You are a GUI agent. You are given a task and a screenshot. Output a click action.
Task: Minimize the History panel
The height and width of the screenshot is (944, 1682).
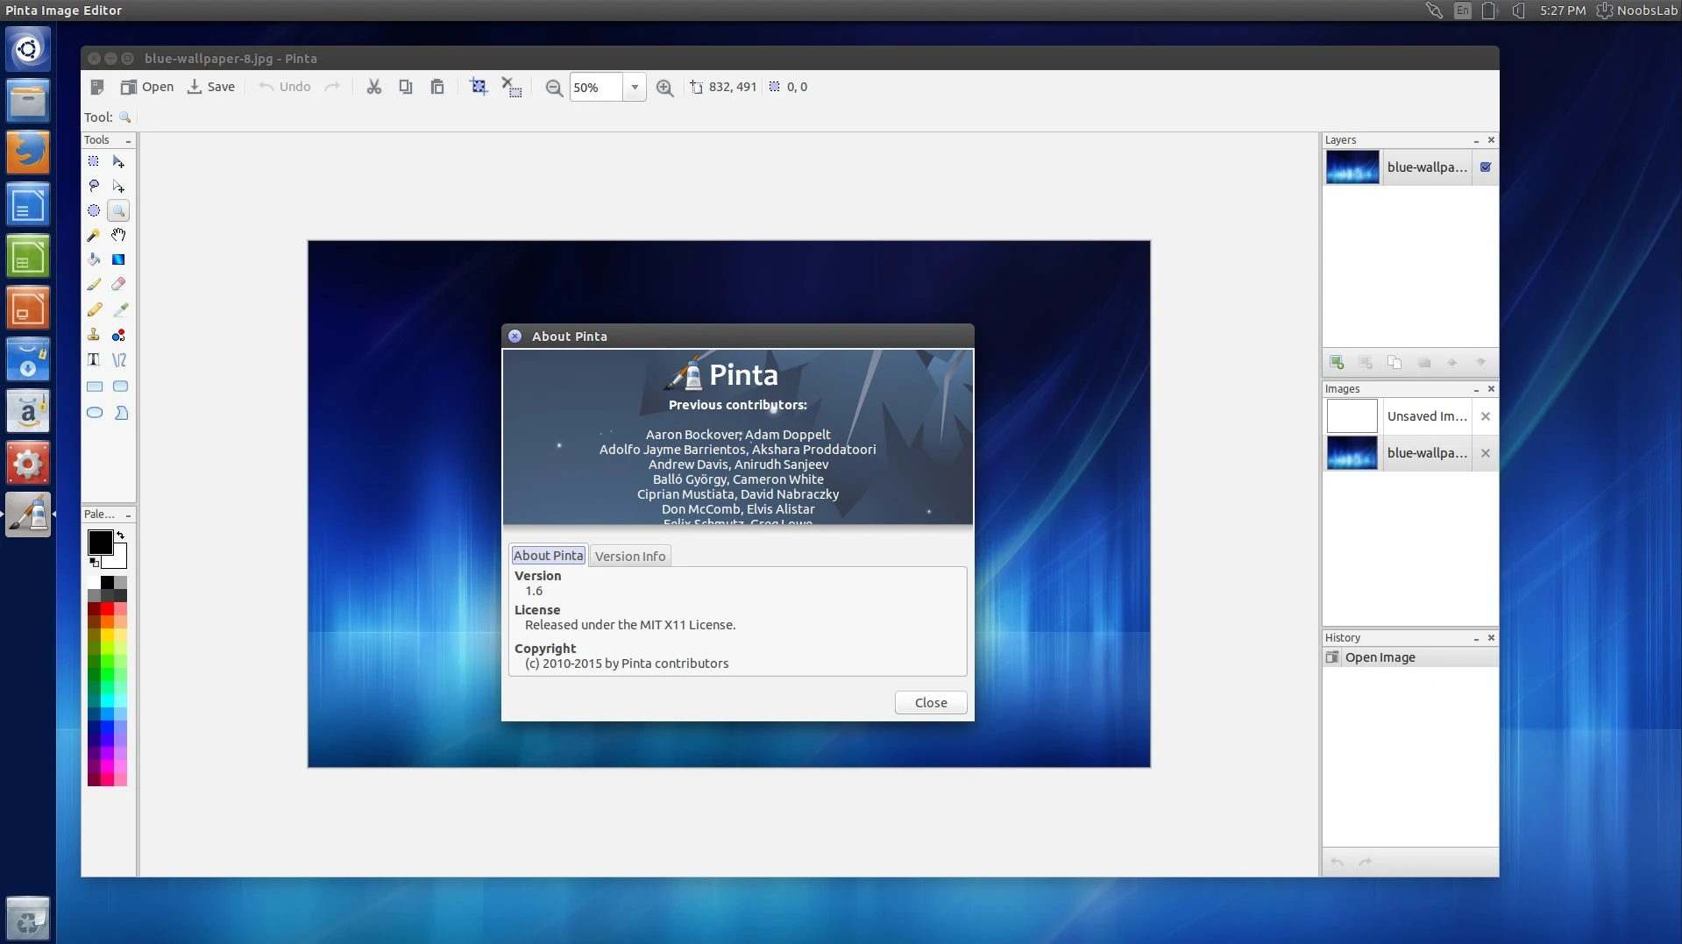coord(1477,638)
